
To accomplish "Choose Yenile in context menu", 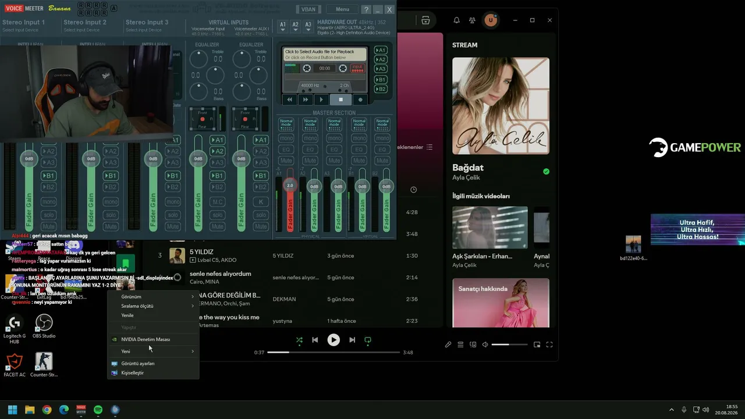I will (x=153, y=315).
